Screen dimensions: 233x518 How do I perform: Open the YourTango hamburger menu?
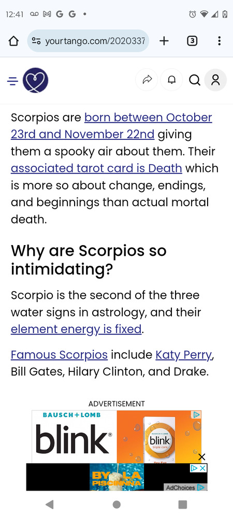pyautogui.click(x=12, y=81)
